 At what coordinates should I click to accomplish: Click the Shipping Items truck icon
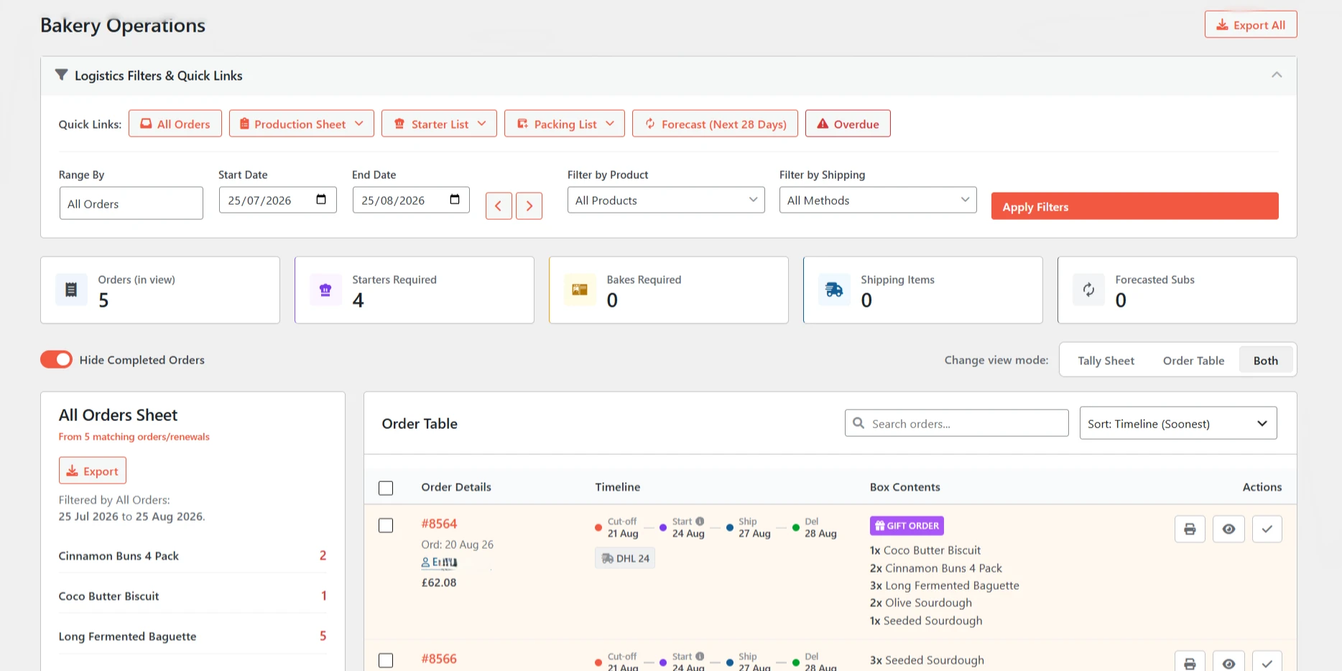(x=834, y=290)
